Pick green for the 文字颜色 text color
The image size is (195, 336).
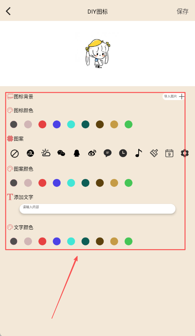pos(128,241)
